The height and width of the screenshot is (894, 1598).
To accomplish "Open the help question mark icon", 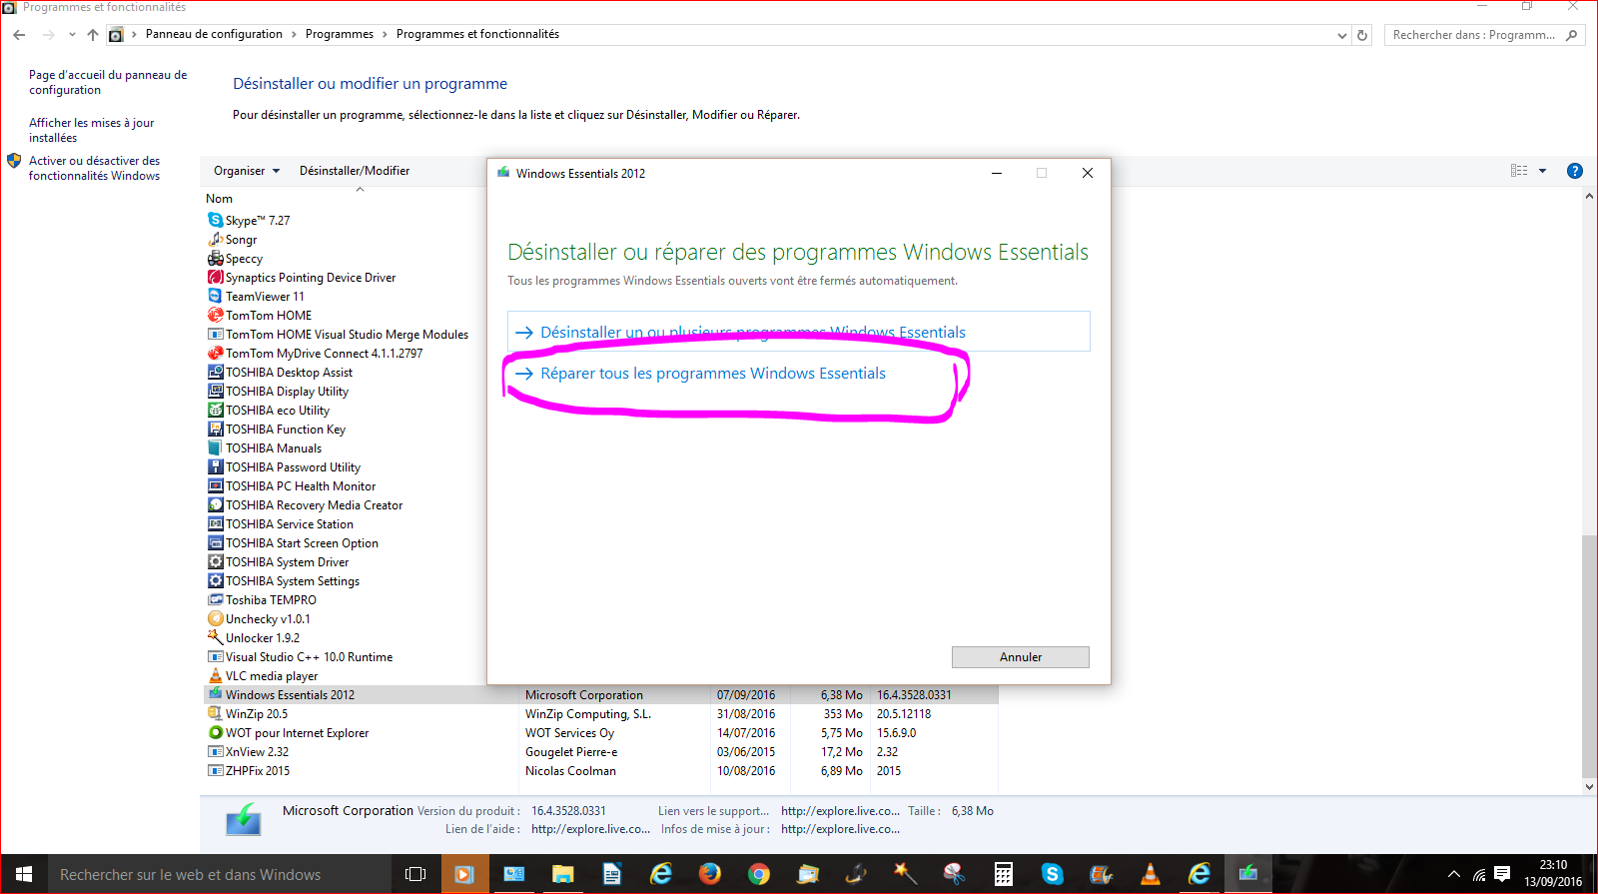I will (1575, 171).
